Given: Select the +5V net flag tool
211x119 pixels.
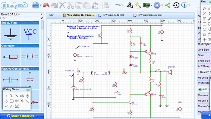Looking at the screenshot, I should tap(22, 101).
